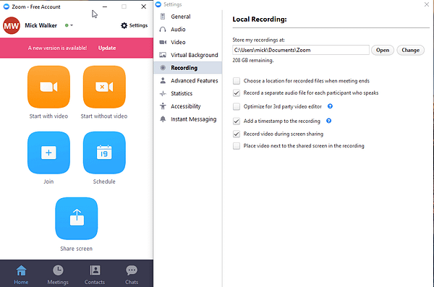Click the Zoom logo in the Settings title bar
Screen dimensions: 434x287
158,4
